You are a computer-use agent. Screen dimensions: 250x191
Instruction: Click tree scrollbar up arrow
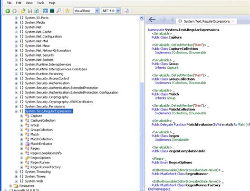(x=141, y=18)
